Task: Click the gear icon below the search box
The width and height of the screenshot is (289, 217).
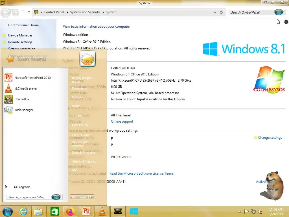Action: pos(286,22)
